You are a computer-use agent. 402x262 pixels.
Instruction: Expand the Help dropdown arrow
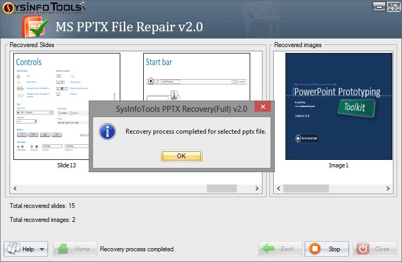(x=42, y=249)
